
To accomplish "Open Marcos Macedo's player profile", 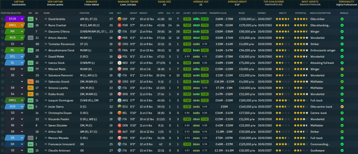I will pos(58,138).
